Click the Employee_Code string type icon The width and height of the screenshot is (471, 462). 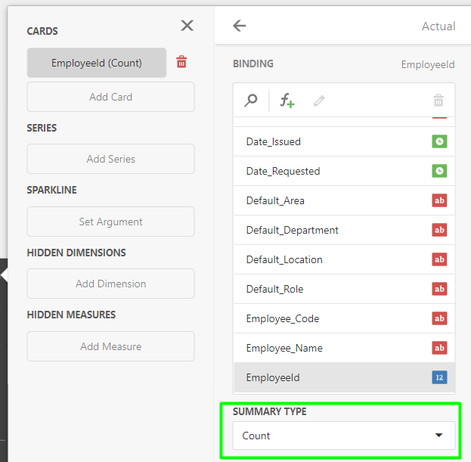coord(439,318)
